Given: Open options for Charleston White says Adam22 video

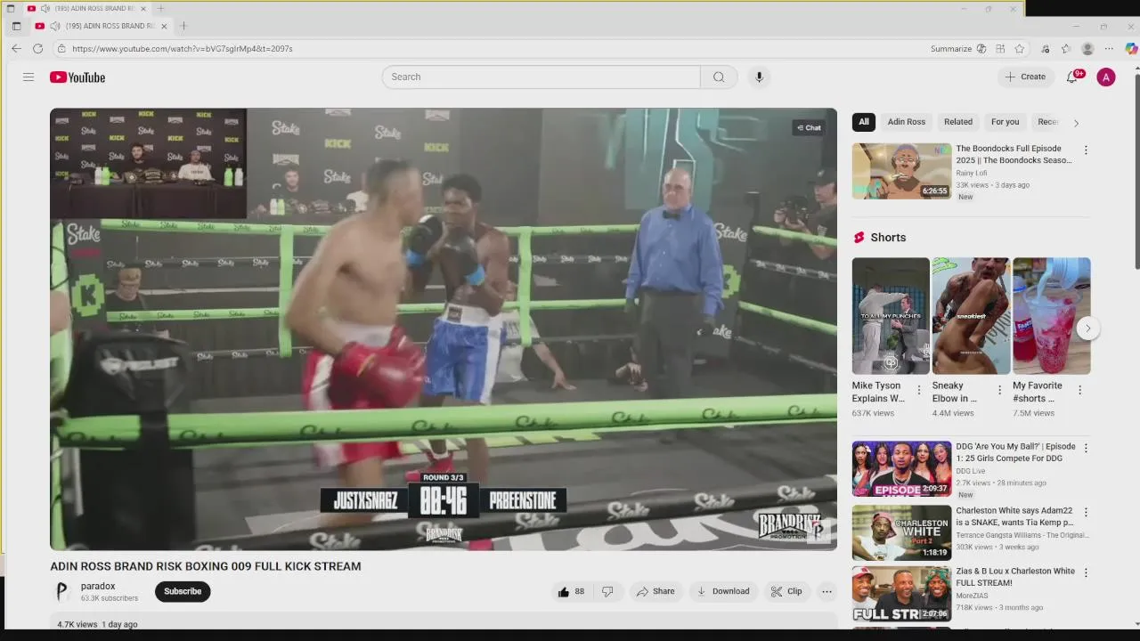Looking at the screenshot, I should 1086,513.
